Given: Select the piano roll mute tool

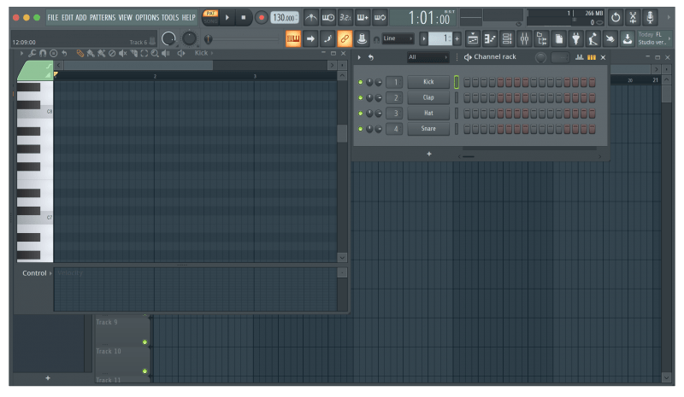Looking at the screenshot, I should coord(123,54).
